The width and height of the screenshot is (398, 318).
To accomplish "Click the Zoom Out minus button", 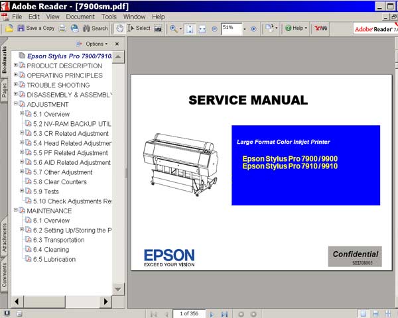I will [214, 29].
